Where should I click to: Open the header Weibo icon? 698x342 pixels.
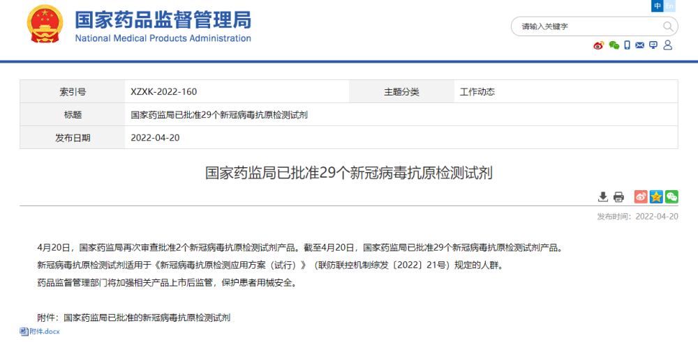(x=599, y=45)
